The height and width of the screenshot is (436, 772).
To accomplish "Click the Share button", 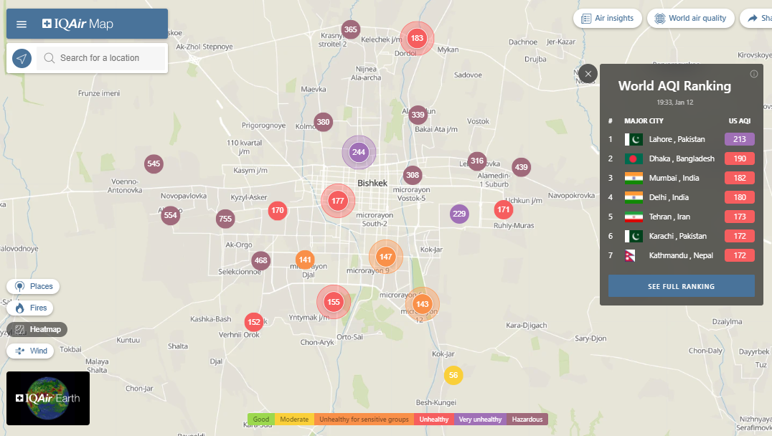I will [755, 19].
